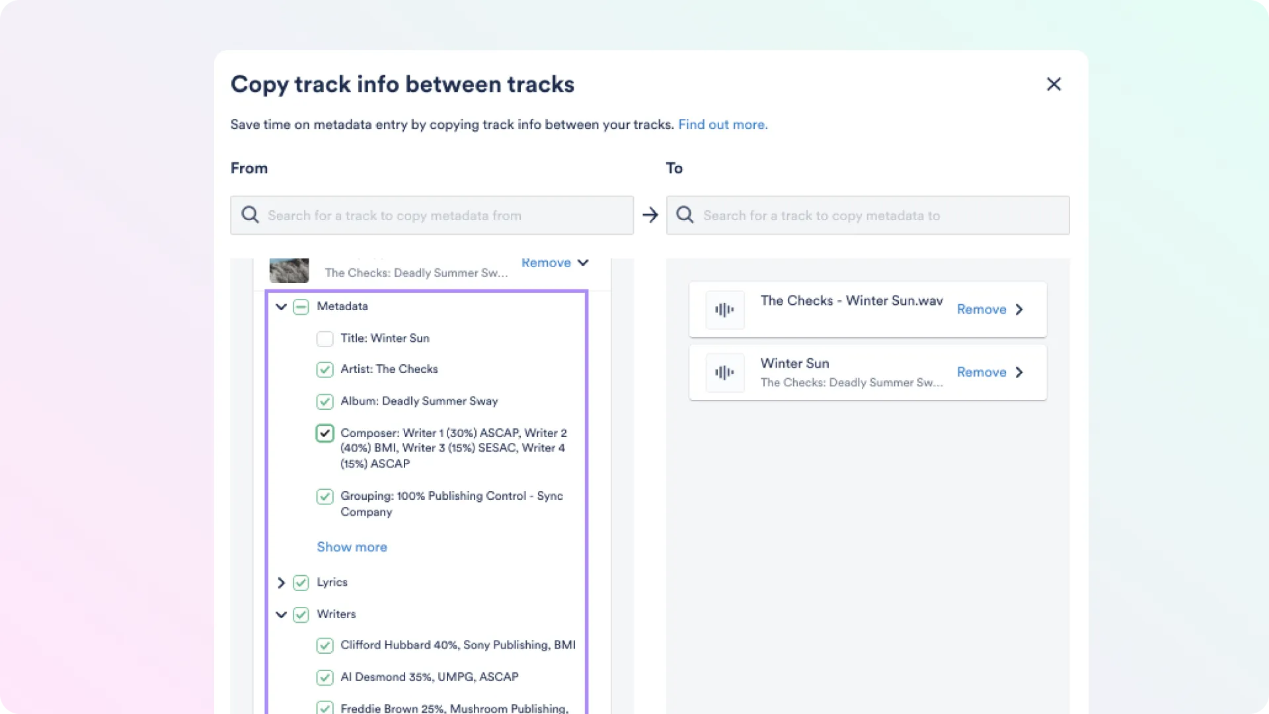Click the arrow icon between the search fields
Image resolution: width=1269 pixels, height=714 pixels.
click(650, 215)
